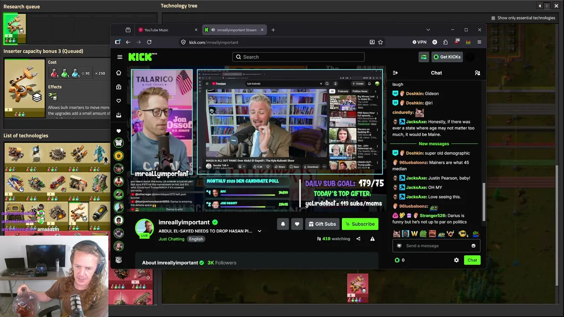Jump to New messages in chat
Screen dimensions: 564x317
[x=434, y=144]
